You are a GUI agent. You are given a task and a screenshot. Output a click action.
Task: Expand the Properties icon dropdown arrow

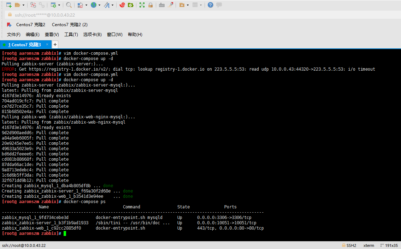coord(59,5)
